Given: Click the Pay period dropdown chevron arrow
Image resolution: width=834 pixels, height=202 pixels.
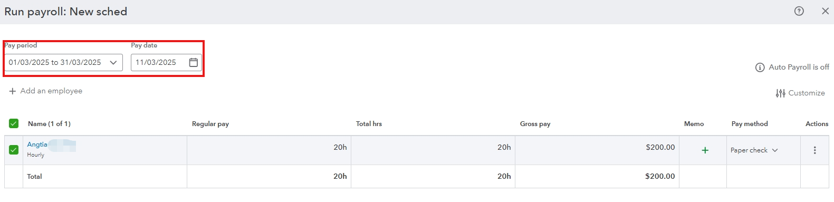Looking at the screenshot, I should tap(113, 62).
